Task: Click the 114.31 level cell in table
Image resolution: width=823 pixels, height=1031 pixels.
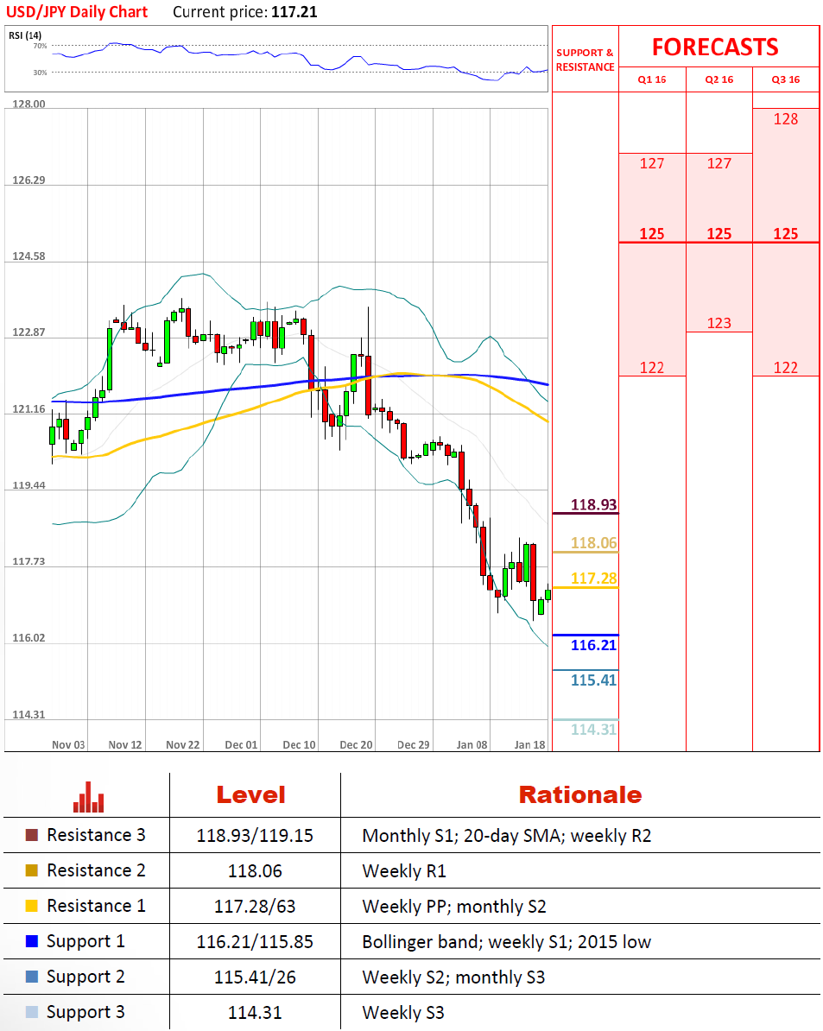Action: coord(255,1013)
